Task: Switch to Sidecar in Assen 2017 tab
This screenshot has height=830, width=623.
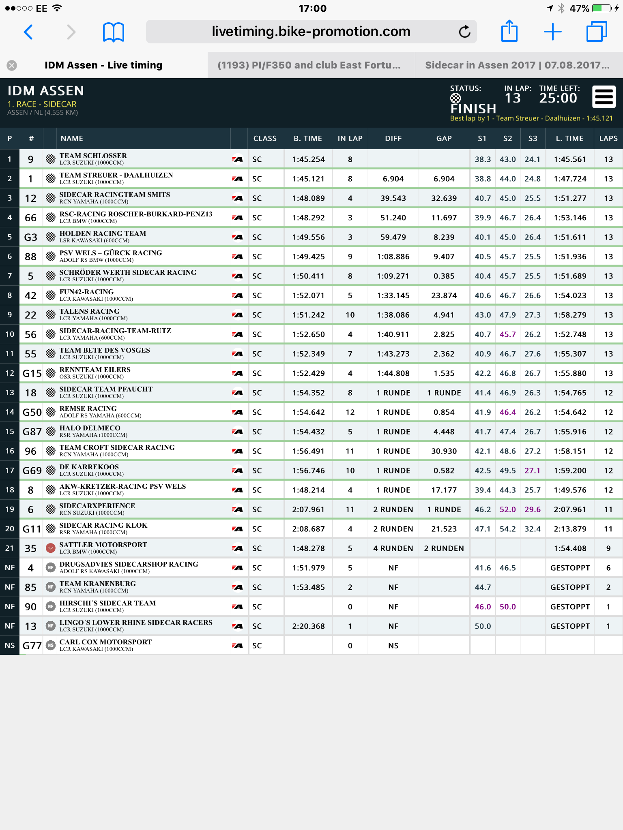Action: [519, 65]
